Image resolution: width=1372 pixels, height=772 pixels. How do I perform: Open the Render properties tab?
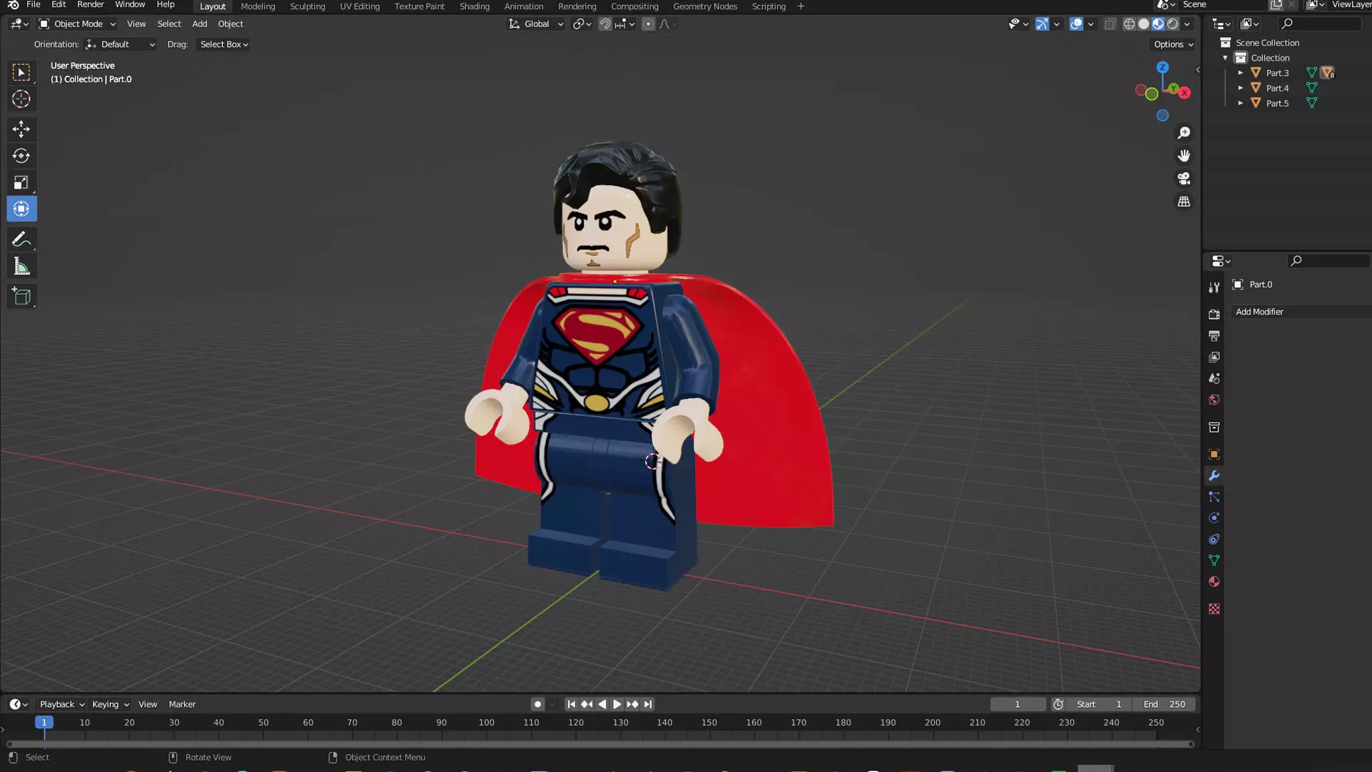click(1214, 315)
